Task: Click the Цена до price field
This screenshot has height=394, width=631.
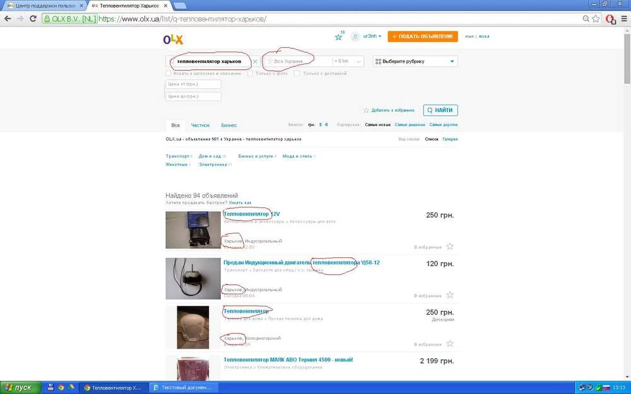Action: click(x=193, y=96)
